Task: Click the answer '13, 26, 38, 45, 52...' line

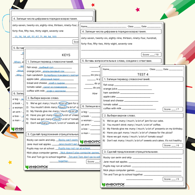Action: (36, 37)
